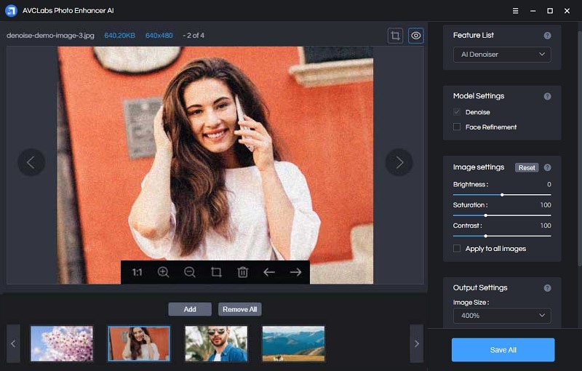Click the Contrast value 100

pos(546,226)
